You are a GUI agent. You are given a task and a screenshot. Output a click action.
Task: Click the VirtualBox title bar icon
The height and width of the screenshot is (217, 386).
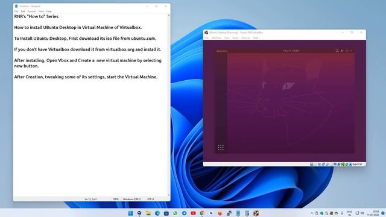[206, 33]
